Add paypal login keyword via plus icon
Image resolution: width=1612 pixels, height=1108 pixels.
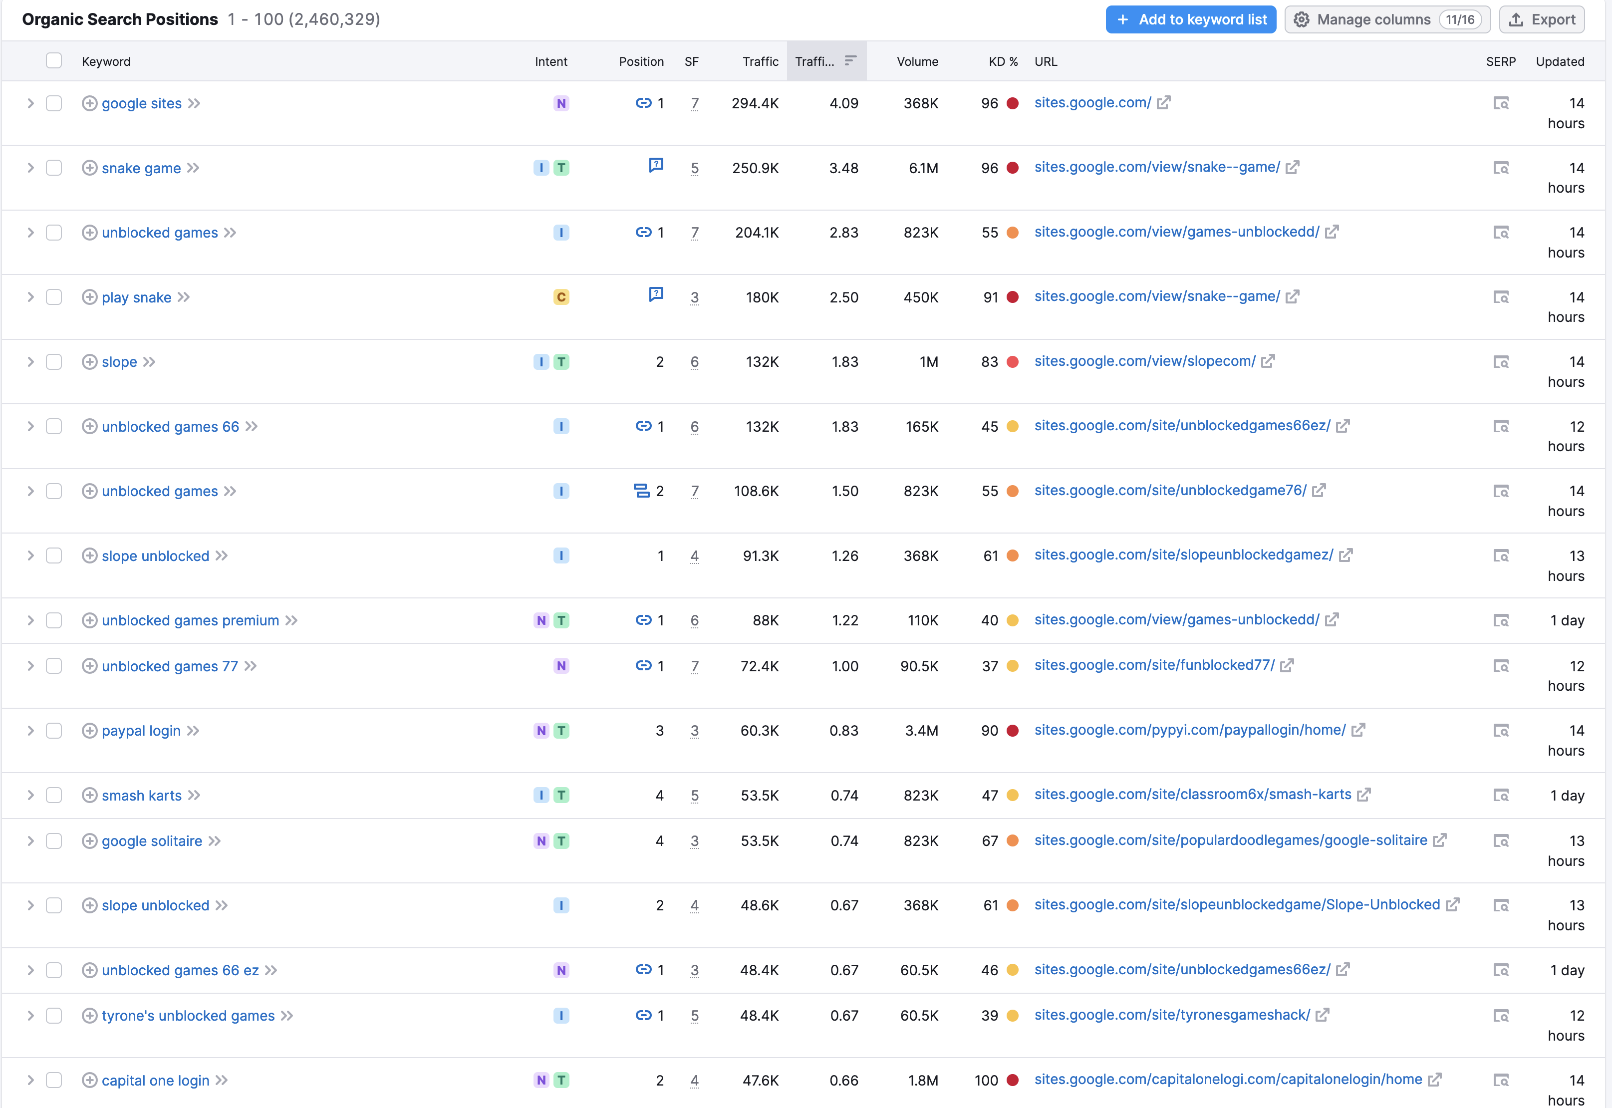coord(89,730)
